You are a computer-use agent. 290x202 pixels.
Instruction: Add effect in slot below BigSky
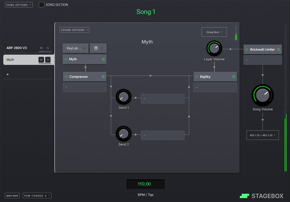pyautogui.click(x=215, y=87)
